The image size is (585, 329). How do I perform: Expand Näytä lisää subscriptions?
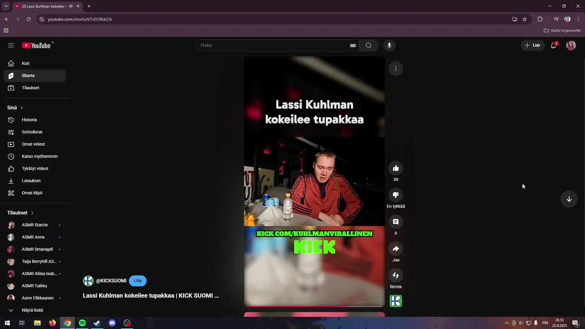coord(35,310)
